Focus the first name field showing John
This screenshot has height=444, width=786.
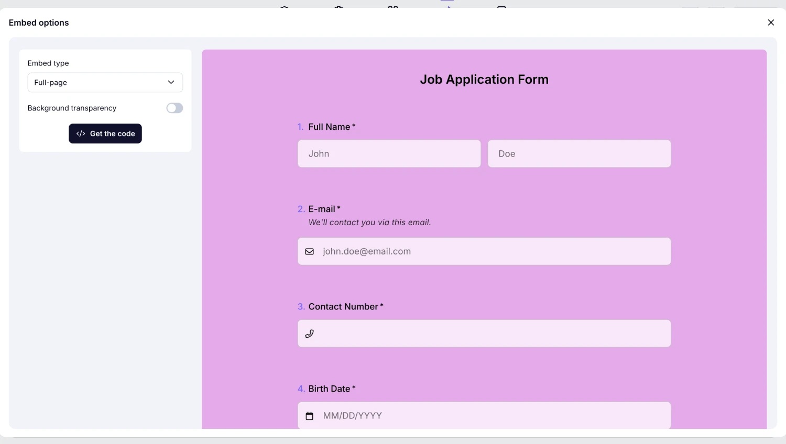(x=389, y=153)
